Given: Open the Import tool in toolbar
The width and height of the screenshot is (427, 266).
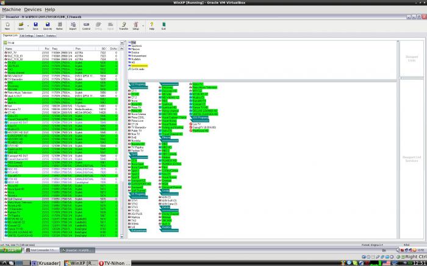Looking at the screenshot, I should pyautogui.click(x=73, y=26).
